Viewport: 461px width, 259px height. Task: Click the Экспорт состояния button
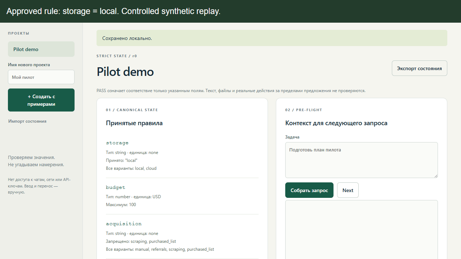click(419, 68)
